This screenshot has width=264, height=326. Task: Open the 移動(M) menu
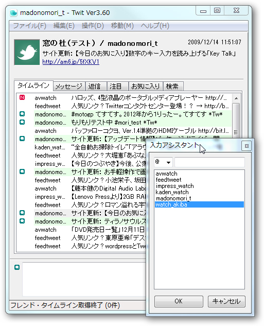point(122,26)
